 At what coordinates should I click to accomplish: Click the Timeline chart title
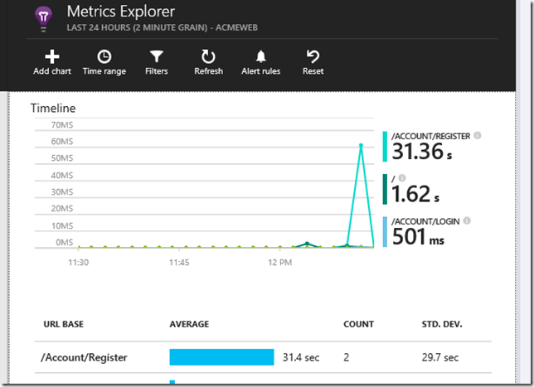click(x=53, y=108)
